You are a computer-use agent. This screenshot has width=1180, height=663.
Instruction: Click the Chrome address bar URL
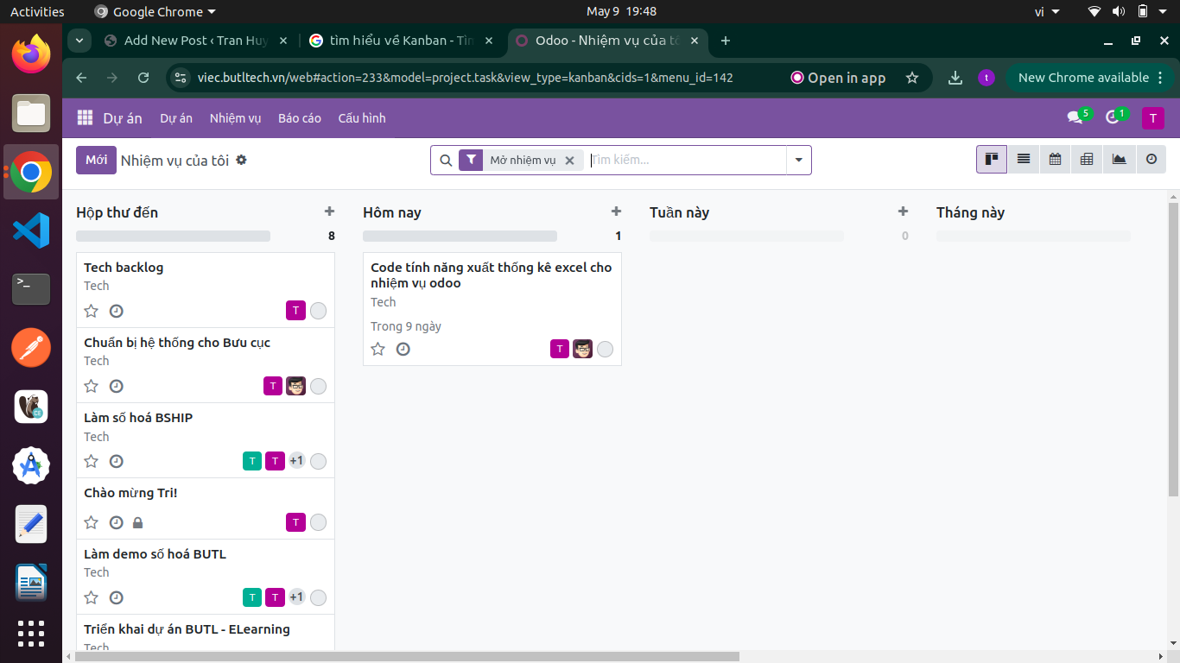[x=465, y=78]
